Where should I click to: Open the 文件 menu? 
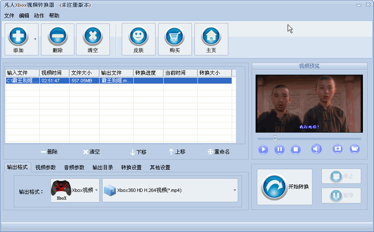tap(9, 16)
